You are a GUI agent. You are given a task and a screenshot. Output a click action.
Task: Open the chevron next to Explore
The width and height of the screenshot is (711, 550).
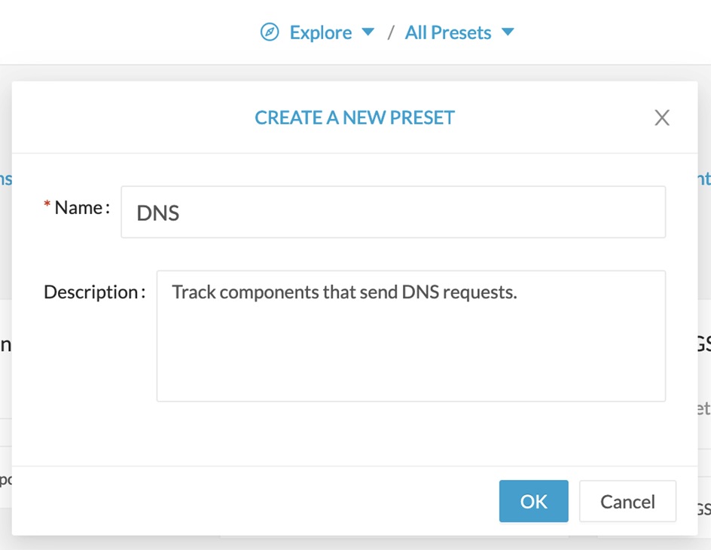(368, 32)
